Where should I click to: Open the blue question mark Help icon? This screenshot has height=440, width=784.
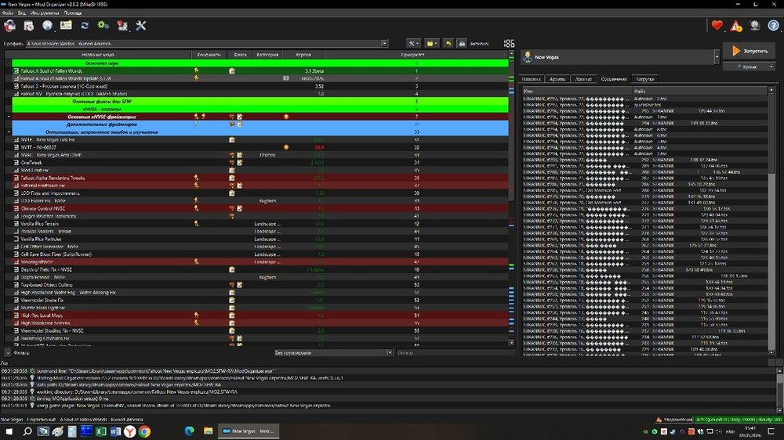click(773, 26)
